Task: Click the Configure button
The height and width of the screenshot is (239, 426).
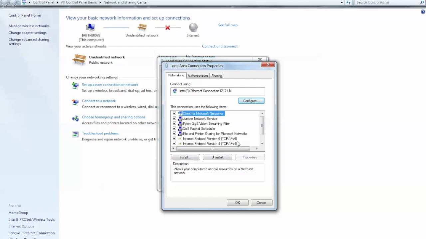Action: 251,101
